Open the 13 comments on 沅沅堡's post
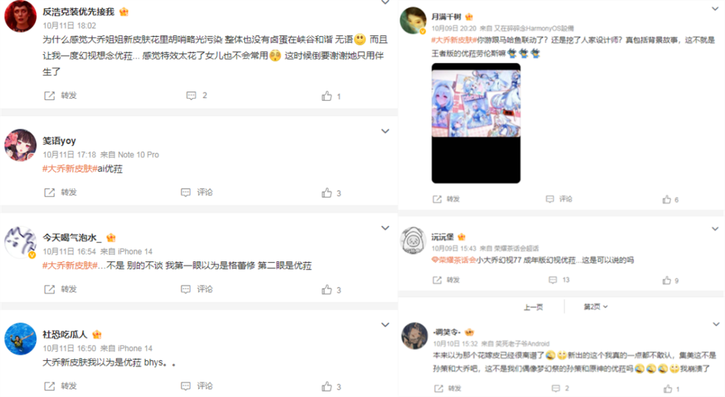Screen dimensions: 725x397 point(559,280)
